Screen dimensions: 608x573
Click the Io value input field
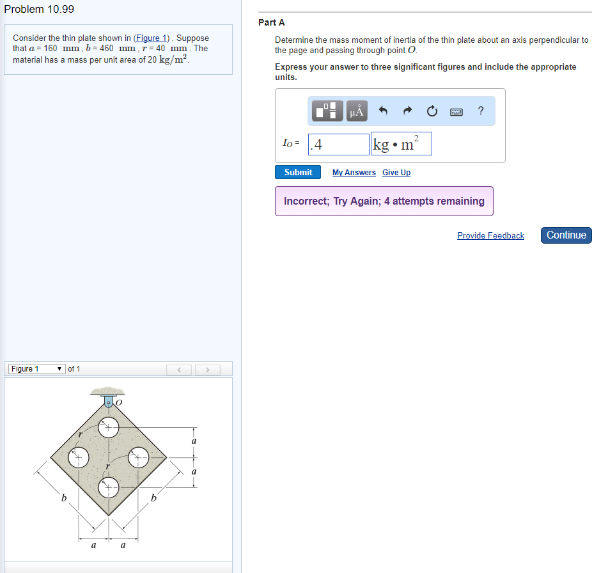(x=338, y=145)
